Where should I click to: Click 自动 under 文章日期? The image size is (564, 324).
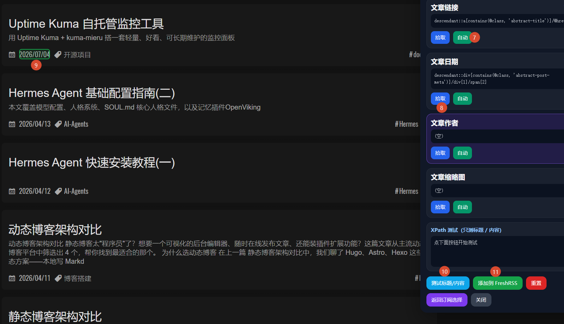(x=462, y=99)
